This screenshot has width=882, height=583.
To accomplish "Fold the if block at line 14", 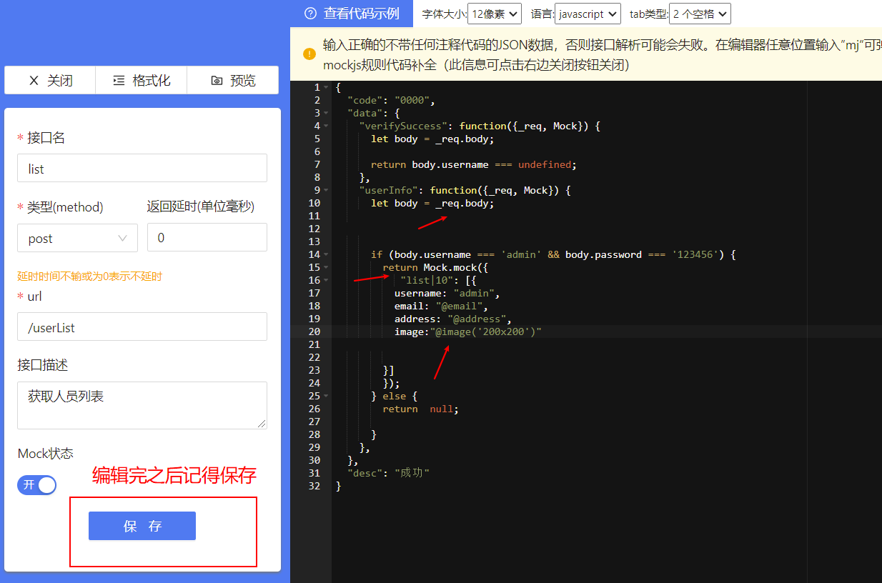I will (x=326, y=255).
